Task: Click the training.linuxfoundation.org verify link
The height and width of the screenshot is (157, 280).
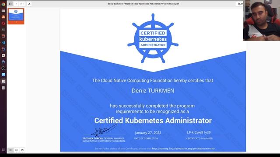Action: pyautogui.click(x=183, y=148)
